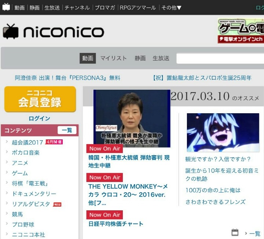Go to チャンネル in top navigation
Image resolution: width=264 pixels, height=239 pixels.
(77, 8)
